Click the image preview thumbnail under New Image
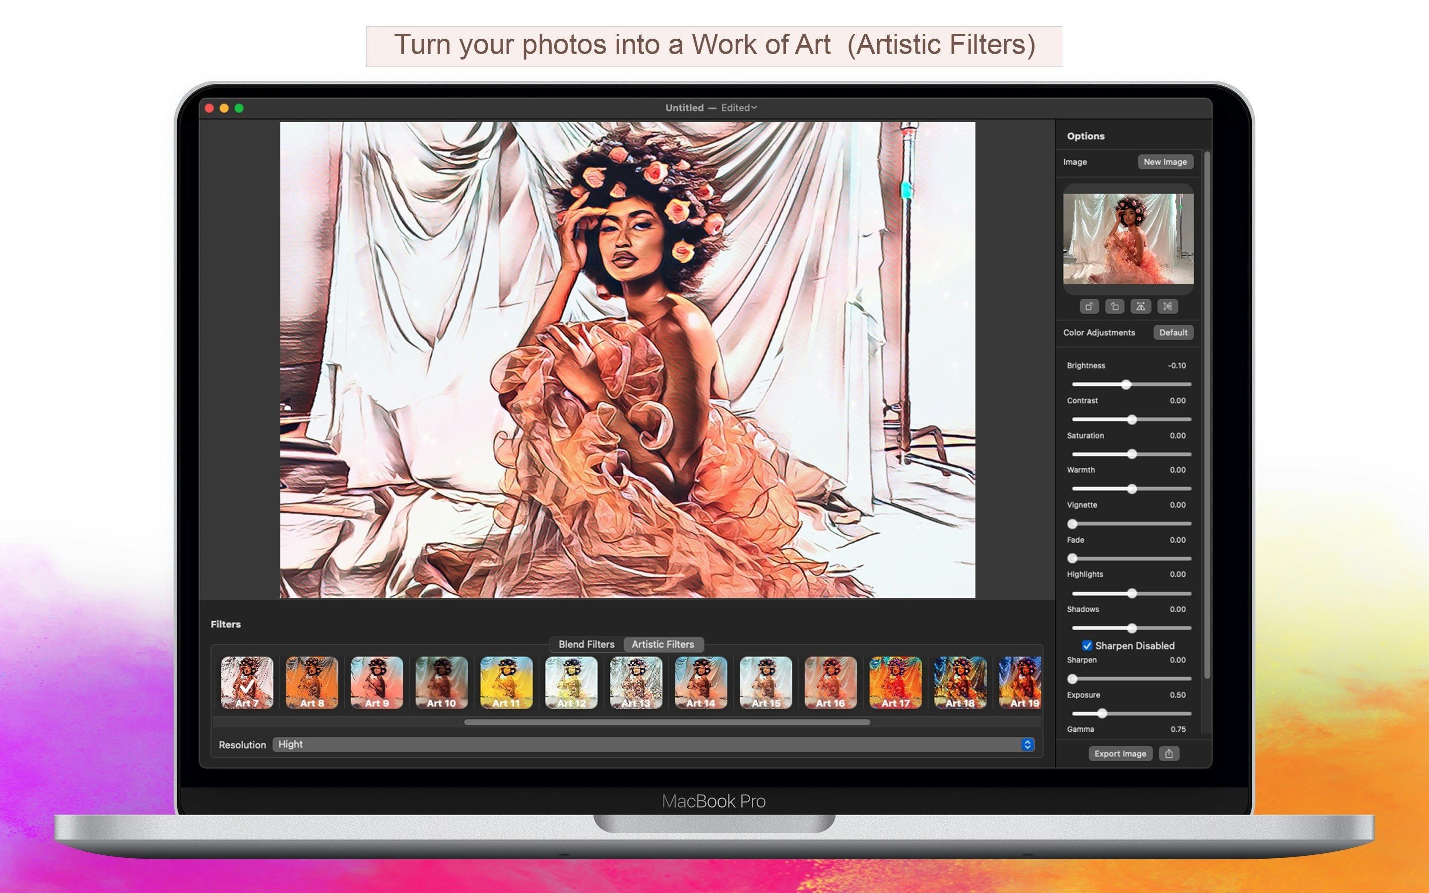This screenshot has width=1429, height=893. click(1128, 239)
